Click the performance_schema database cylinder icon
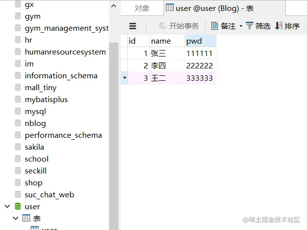 (18, 135)
